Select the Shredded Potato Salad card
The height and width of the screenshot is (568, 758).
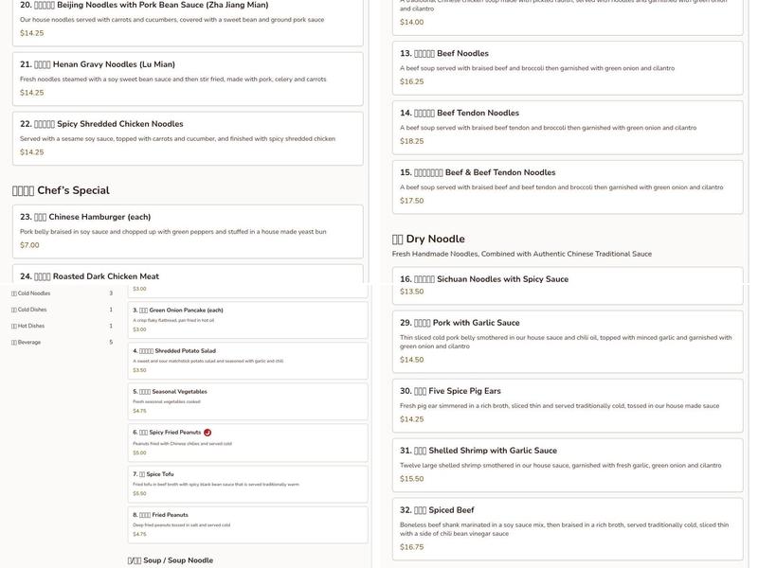pyautogui.click(x=247, y=360)
